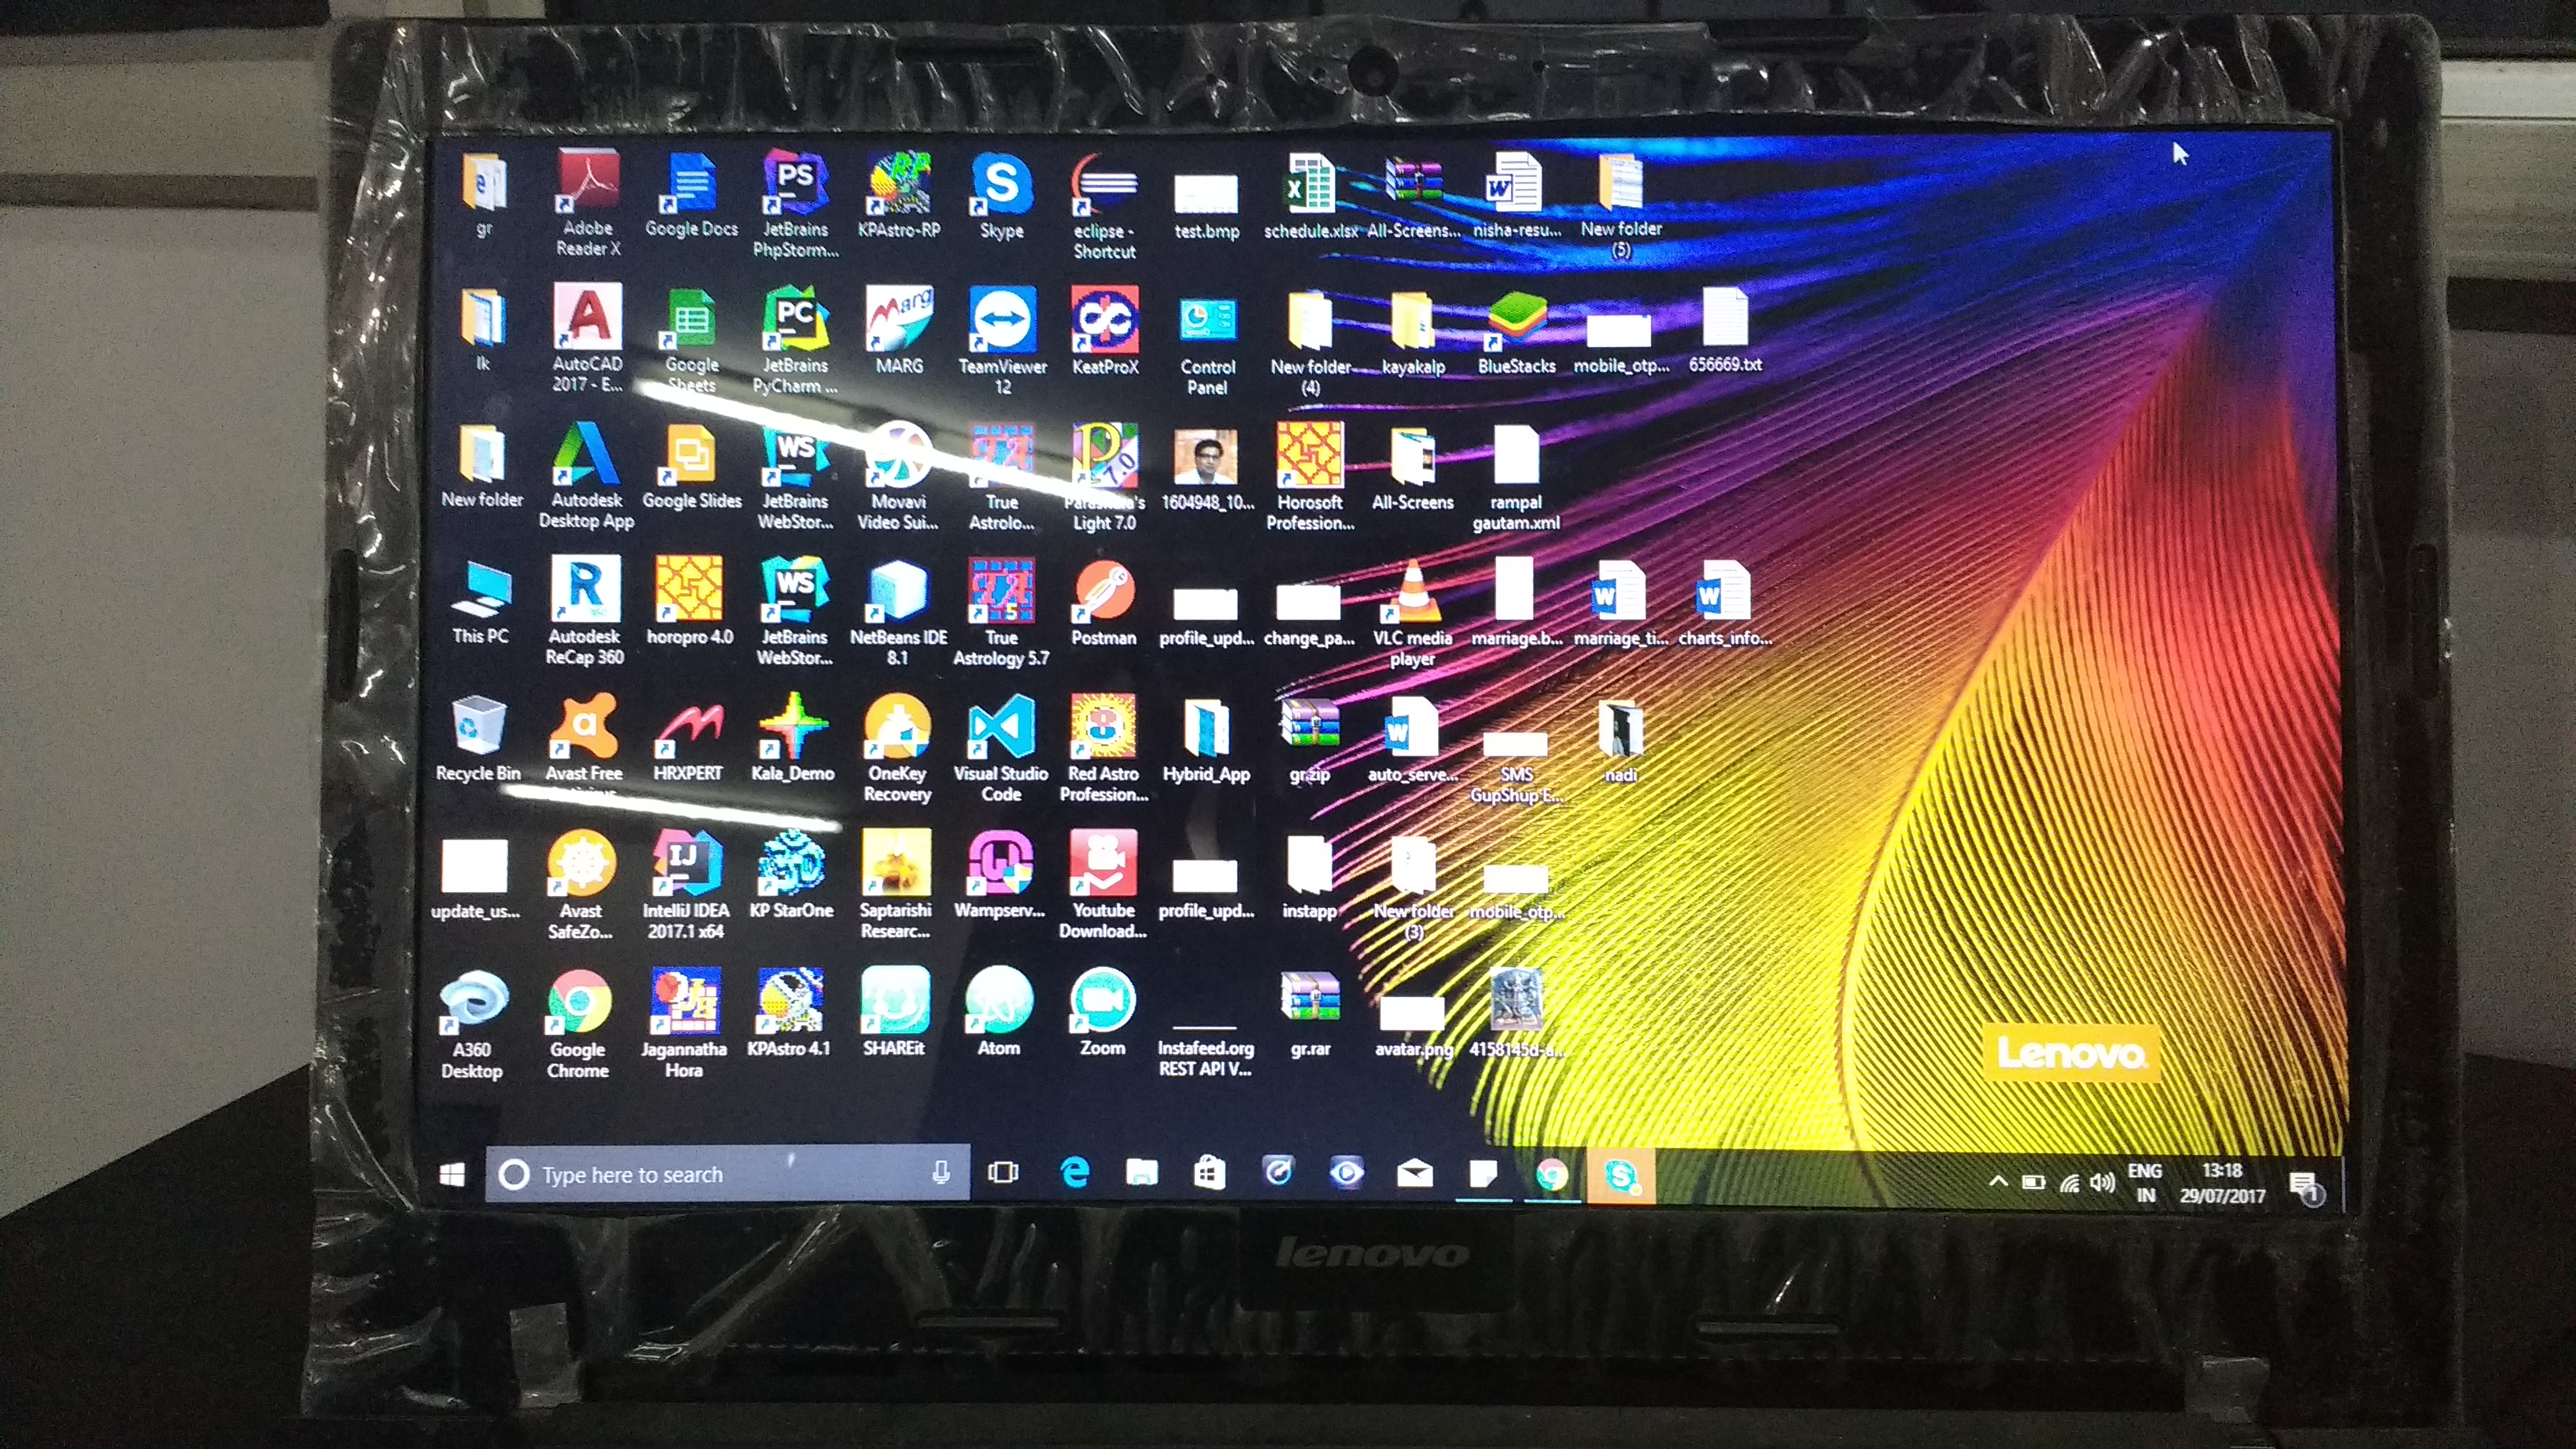
Task: Open Autodesk Desktop App shortcut
Action: pos(587,475)
